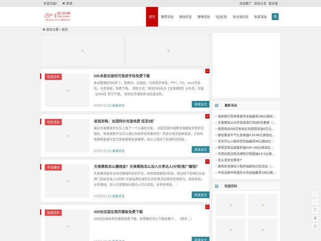Click bookmark icon on 天美惠购怎么赚佣金 article
This screenshot has height=241, width=321.
pos(207,162)
